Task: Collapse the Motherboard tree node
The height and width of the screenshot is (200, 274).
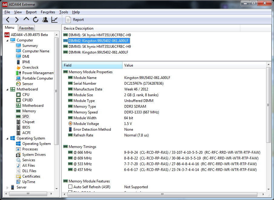Action: tap(7, 89)
